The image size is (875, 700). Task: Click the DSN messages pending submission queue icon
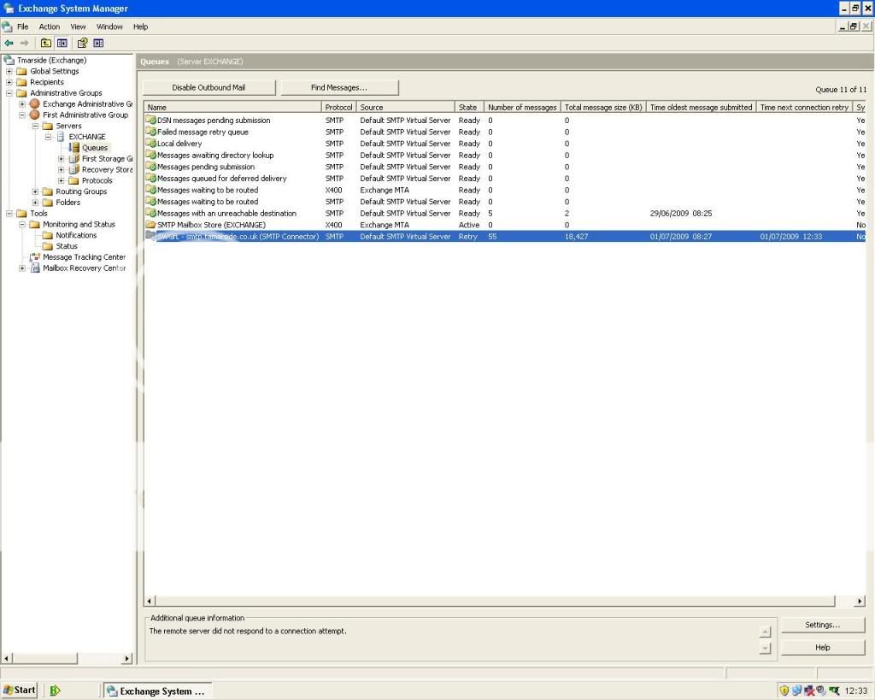[x=150, y=120]
